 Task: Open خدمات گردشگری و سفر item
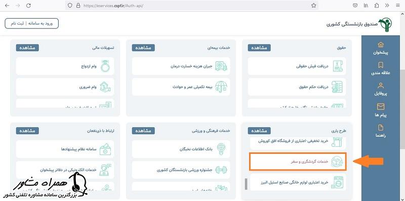coord(298,162)
